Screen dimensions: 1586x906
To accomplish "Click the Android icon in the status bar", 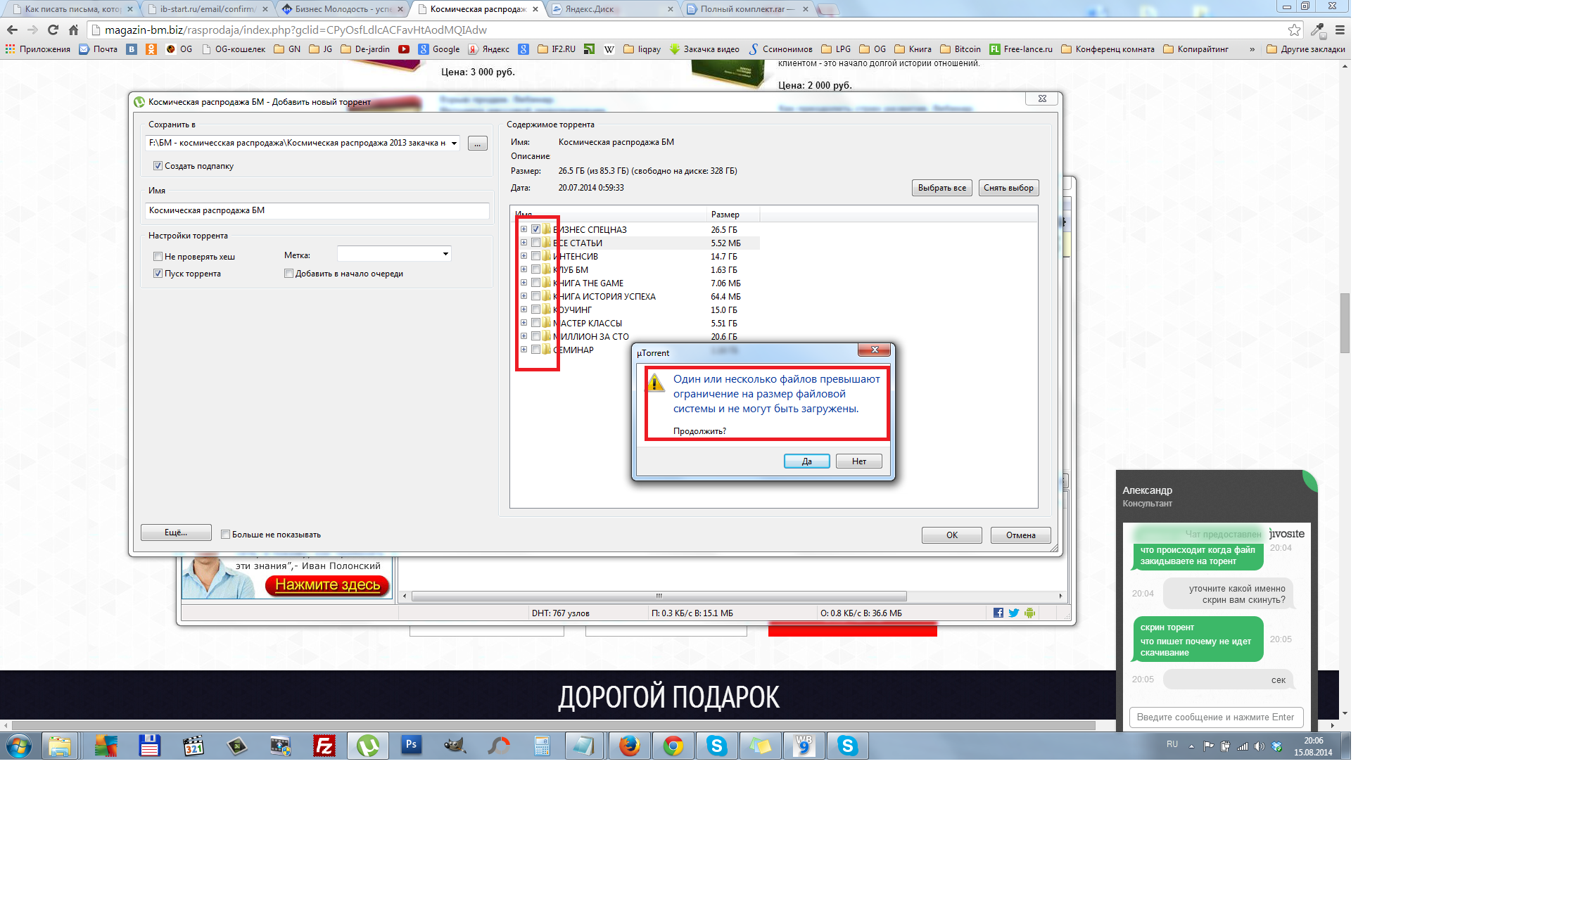I will (1029, 613).
